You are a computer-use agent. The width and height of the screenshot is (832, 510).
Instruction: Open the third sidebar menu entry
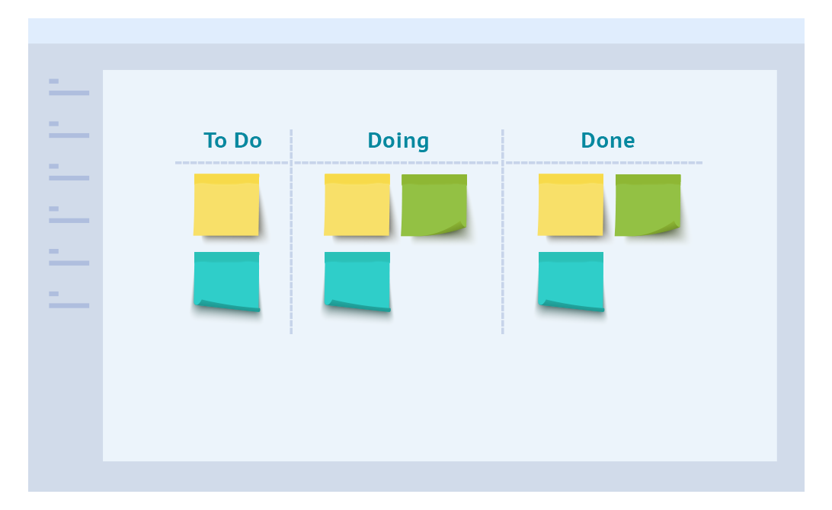coord(69,173)
